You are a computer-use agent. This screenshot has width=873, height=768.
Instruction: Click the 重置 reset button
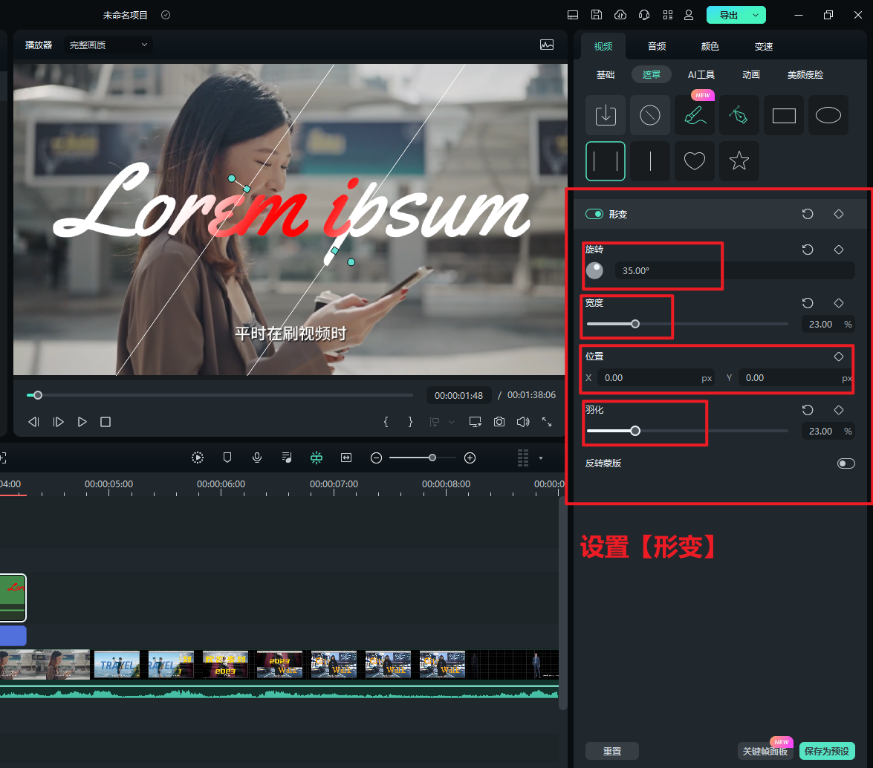612,751
